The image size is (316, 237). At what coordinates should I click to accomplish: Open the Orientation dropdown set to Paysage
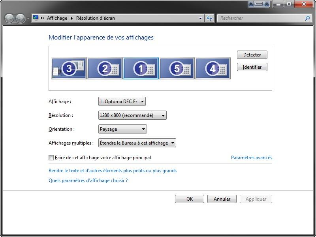(x=122, y=129)
